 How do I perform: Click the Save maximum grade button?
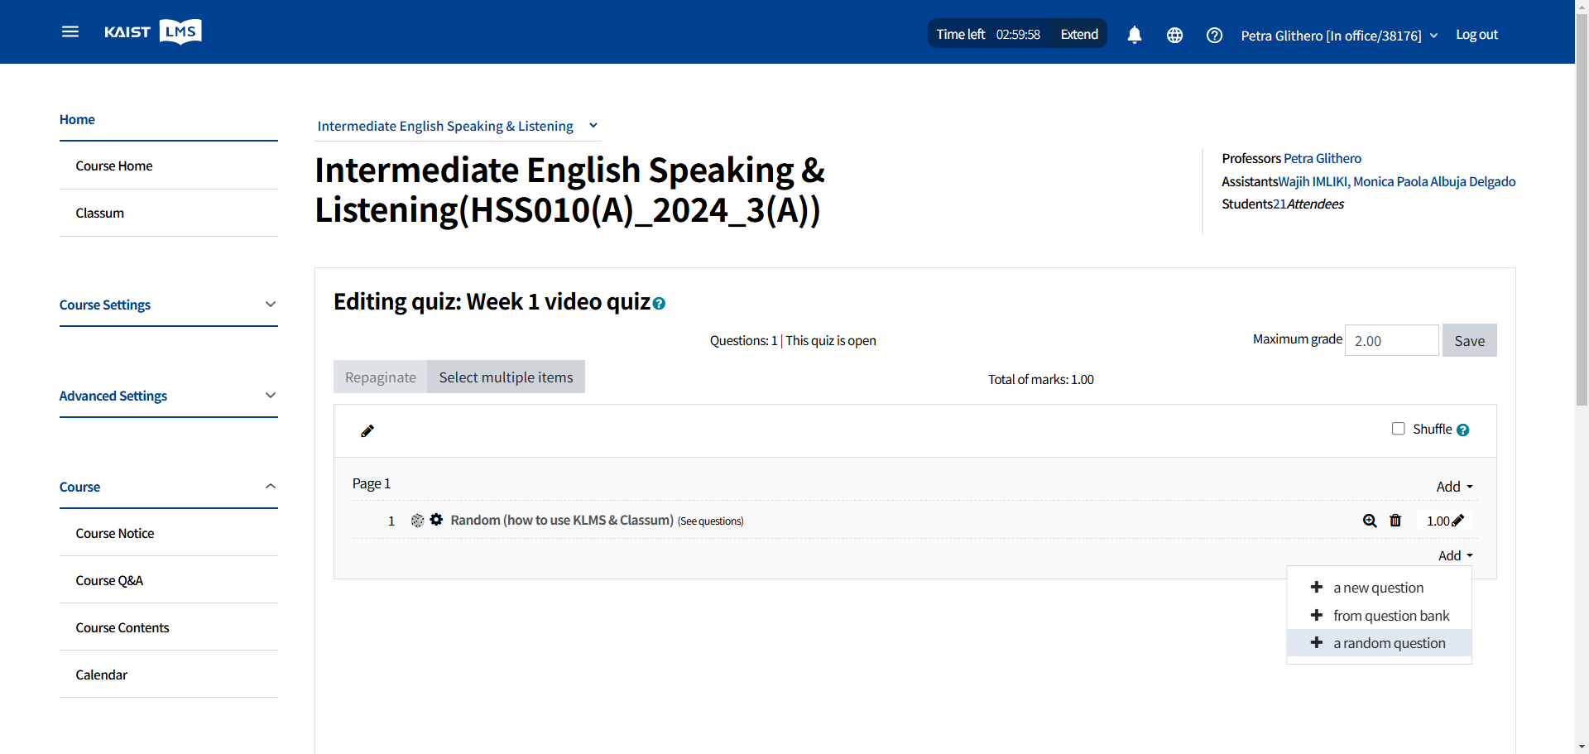coord(1469,340)
